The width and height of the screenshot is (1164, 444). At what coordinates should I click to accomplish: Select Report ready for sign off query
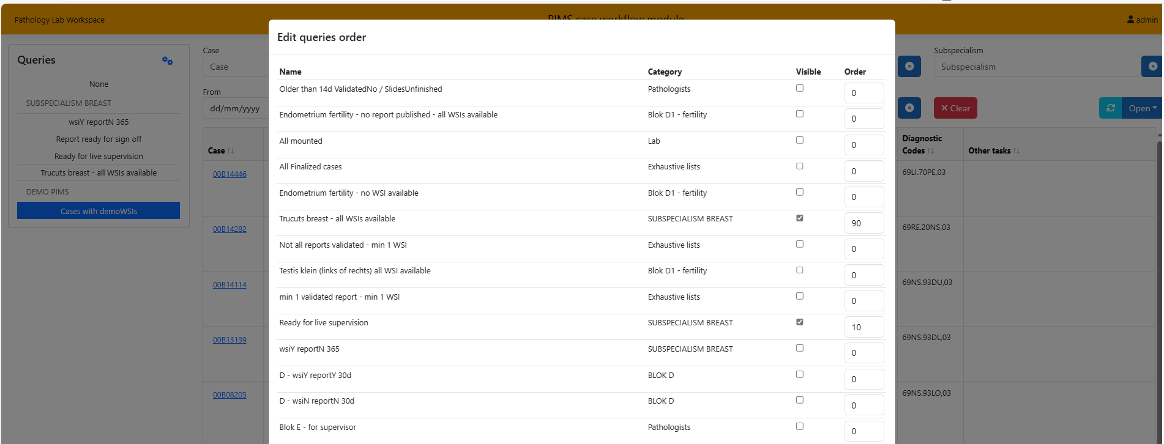coord(99,139)
